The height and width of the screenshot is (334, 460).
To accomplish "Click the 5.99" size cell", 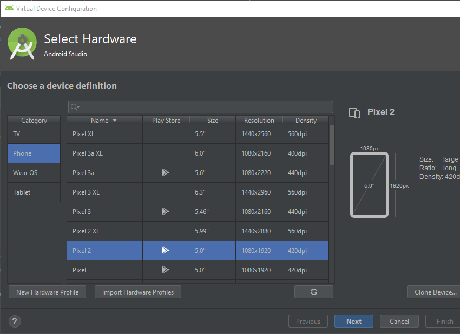I will (213, 231).
